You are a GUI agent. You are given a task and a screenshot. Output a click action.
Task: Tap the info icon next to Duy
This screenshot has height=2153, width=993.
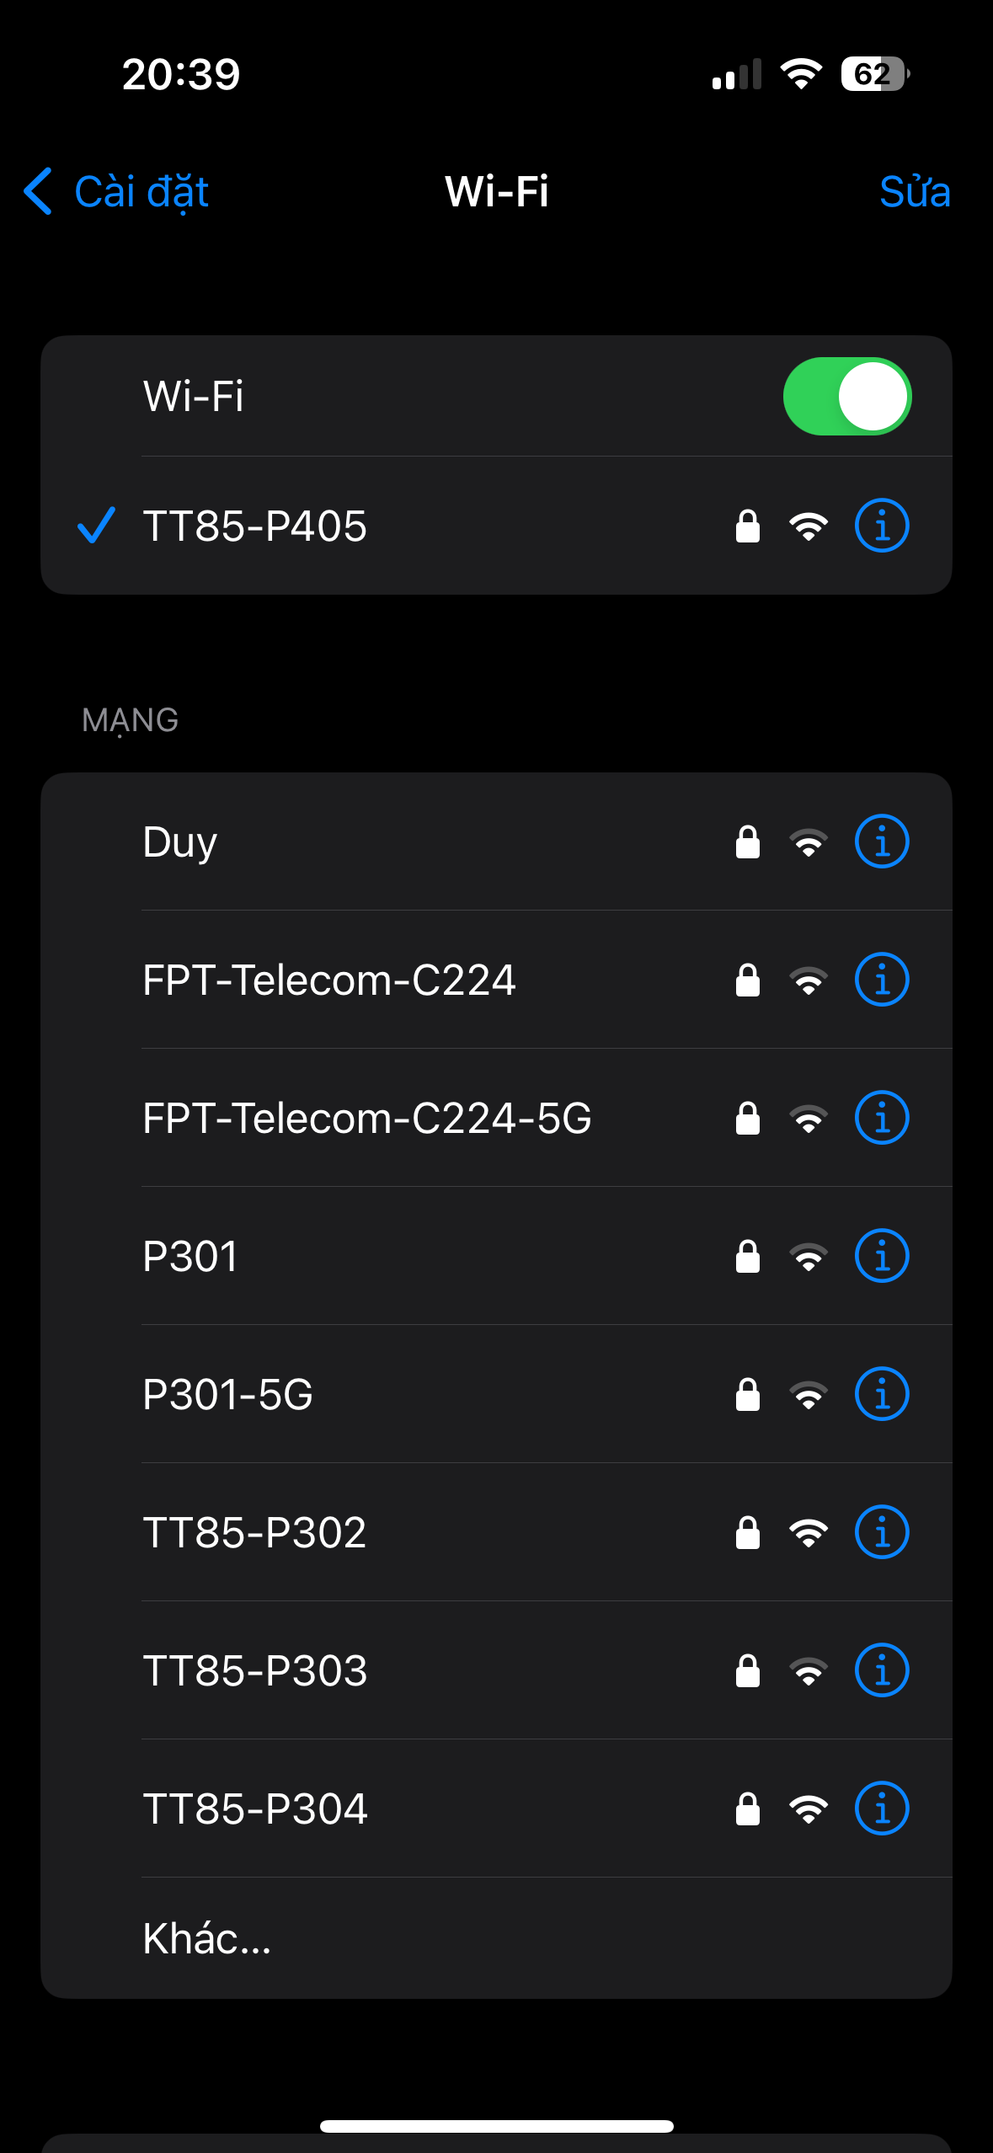coord(881,841)
